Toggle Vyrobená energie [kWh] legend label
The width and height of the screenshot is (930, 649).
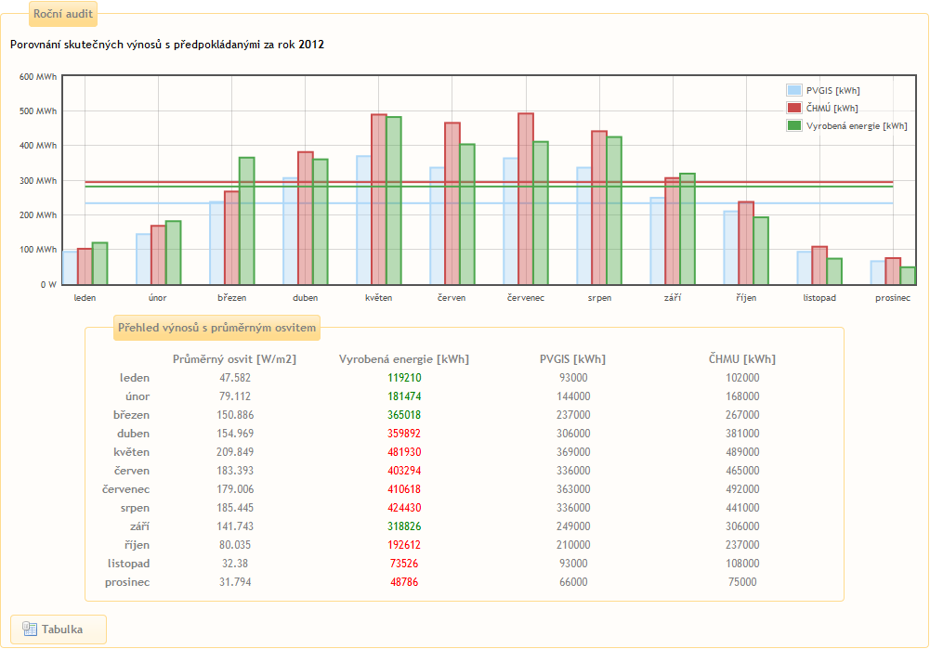[857, 126]
